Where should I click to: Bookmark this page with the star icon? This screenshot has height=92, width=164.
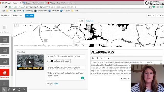[150, 7]
